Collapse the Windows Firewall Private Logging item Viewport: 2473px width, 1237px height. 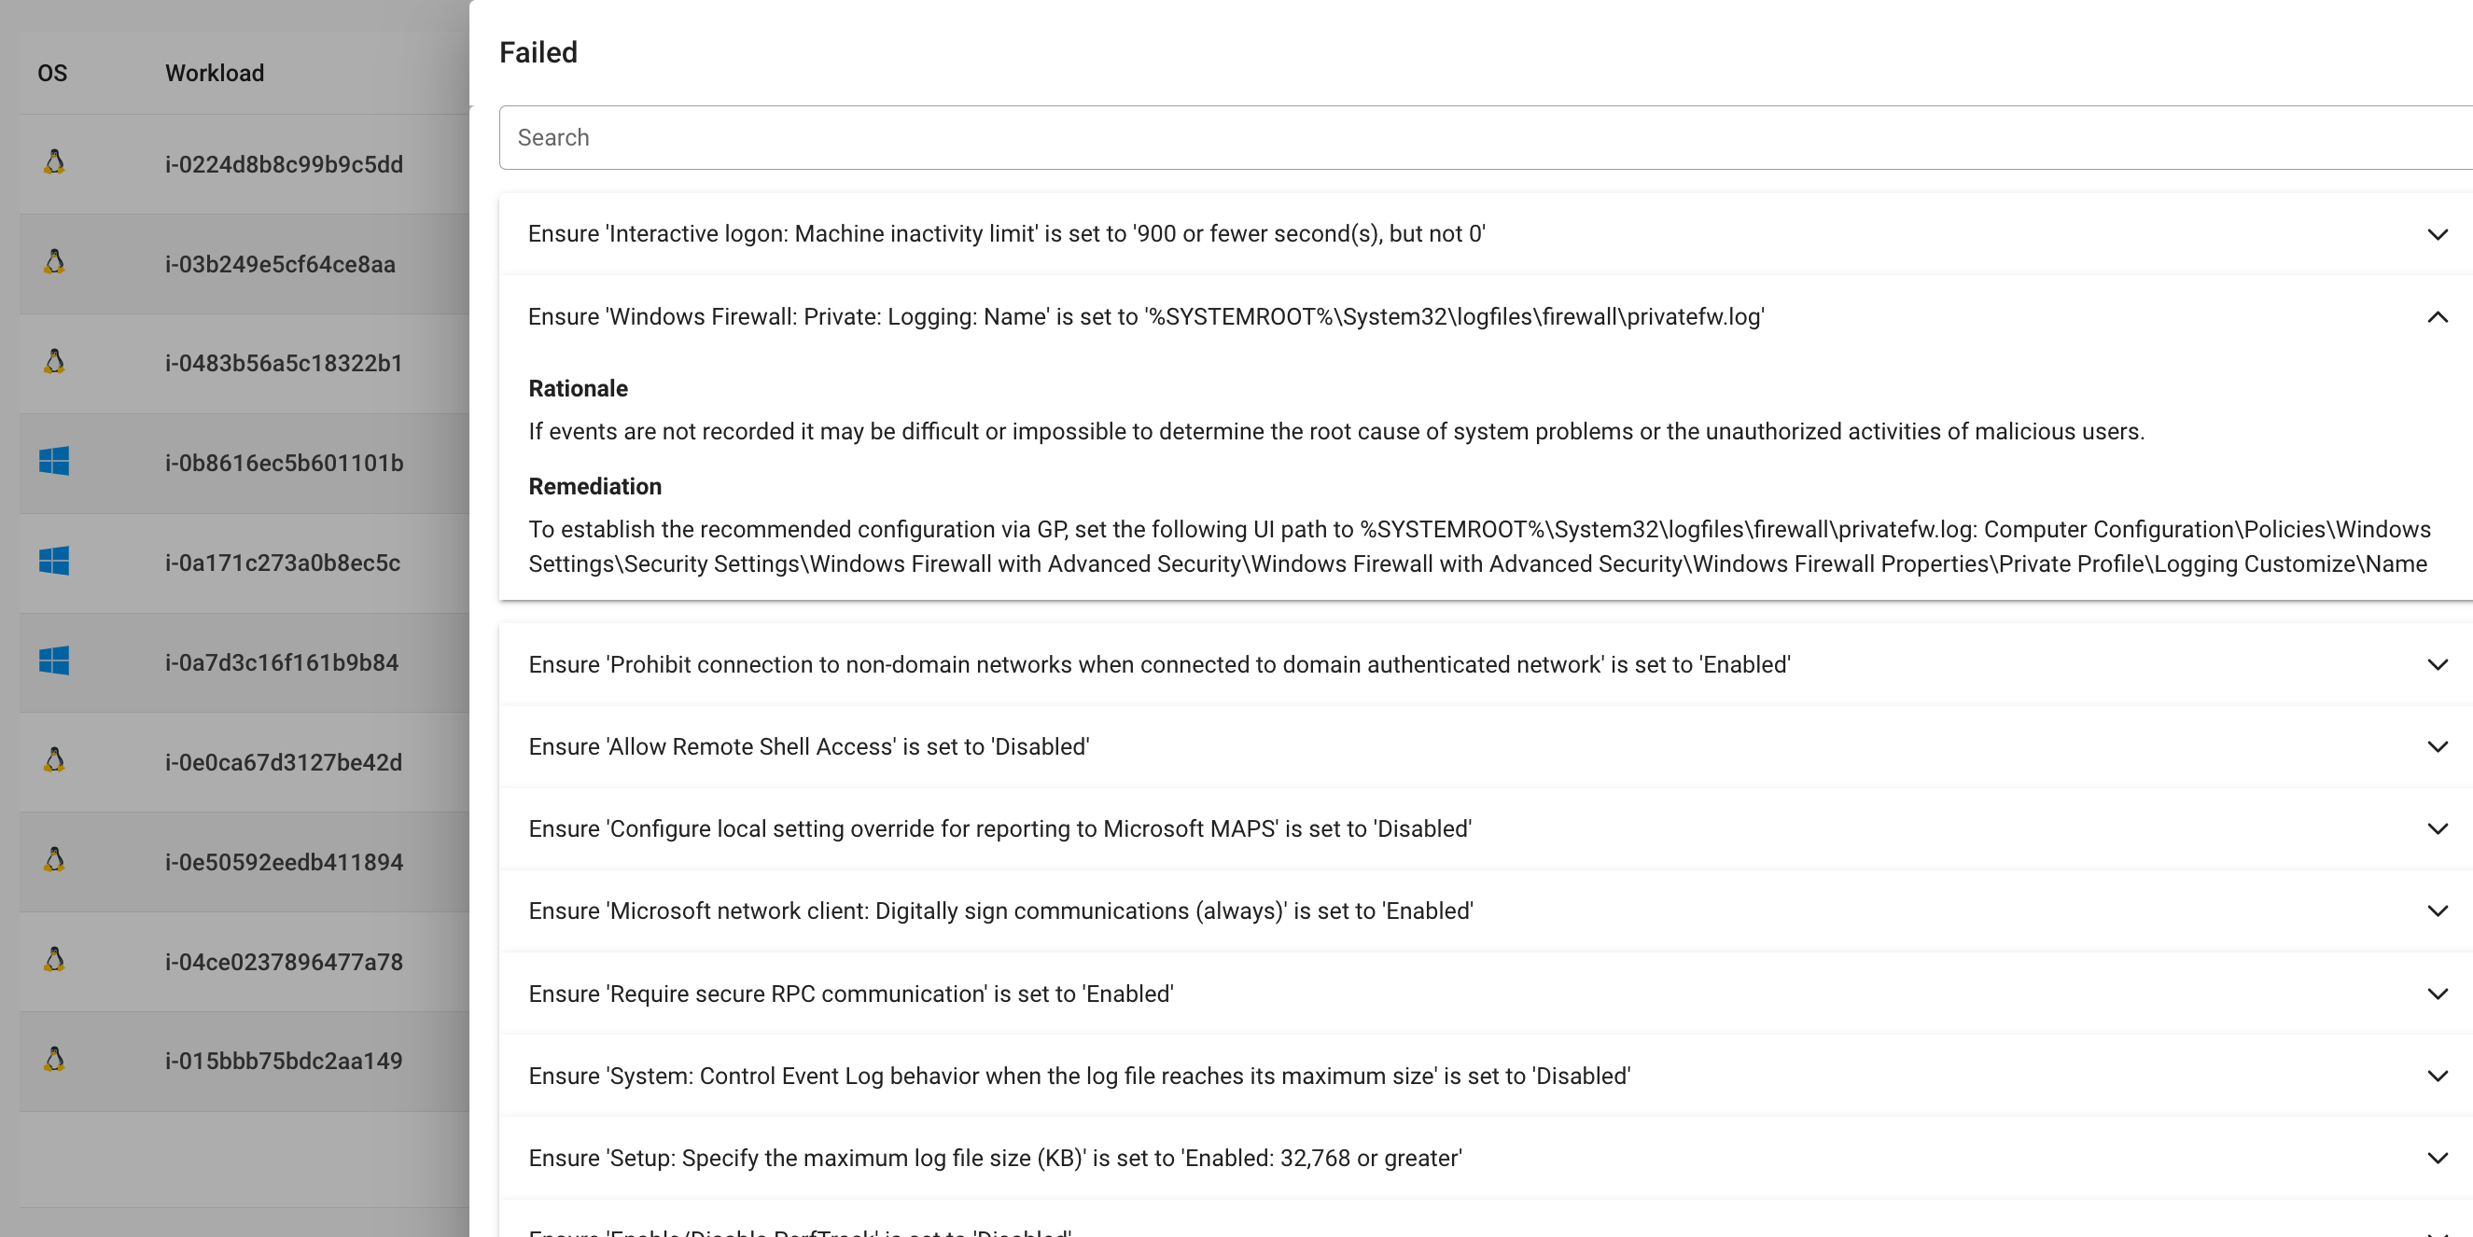[x=2437, y=316]
